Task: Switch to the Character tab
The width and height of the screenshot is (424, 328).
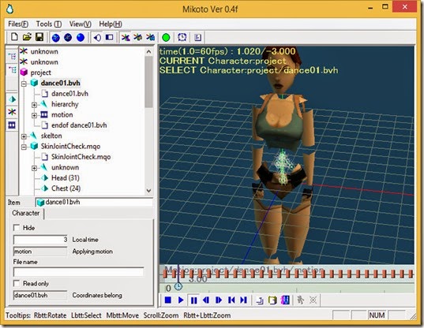Action: tap(26, 213)
